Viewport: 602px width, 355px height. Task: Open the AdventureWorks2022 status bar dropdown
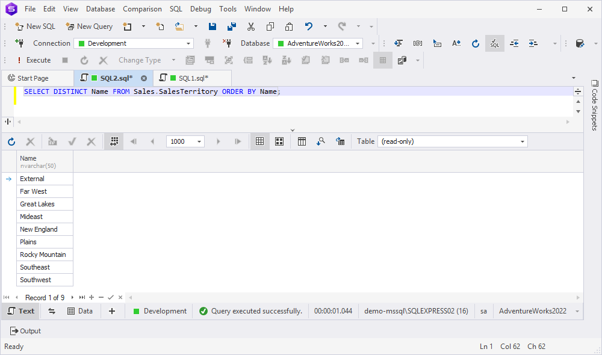point(577,311)
